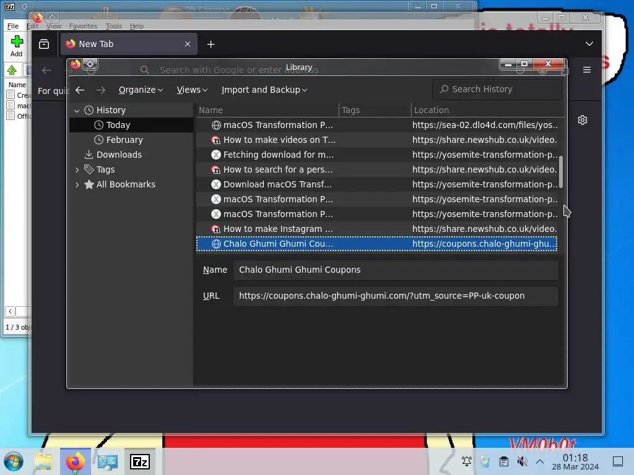Screen dimensions: 634x475
Task: Switch to Firefox in the taskbar
Action: click(x=76, y=461)
